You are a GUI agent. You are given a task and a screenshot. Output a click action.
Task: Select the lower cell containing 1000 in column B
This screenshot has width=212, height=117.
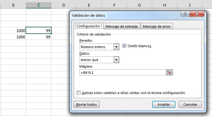click(13, 37)
